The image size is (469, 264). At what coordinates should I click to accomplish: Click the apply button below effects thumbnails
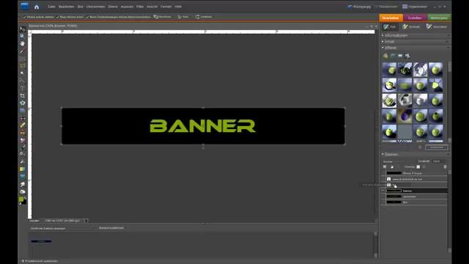click(437, 147)
